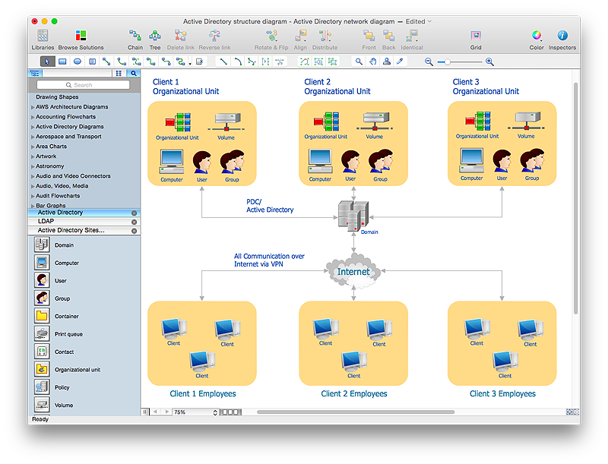608x464 pixels.
Task: Click the zoom in magnifier icon
Action: click(489, 62)
